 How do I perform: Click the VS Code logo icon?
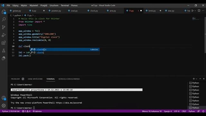pyautogui.click(x=3, y=5)
